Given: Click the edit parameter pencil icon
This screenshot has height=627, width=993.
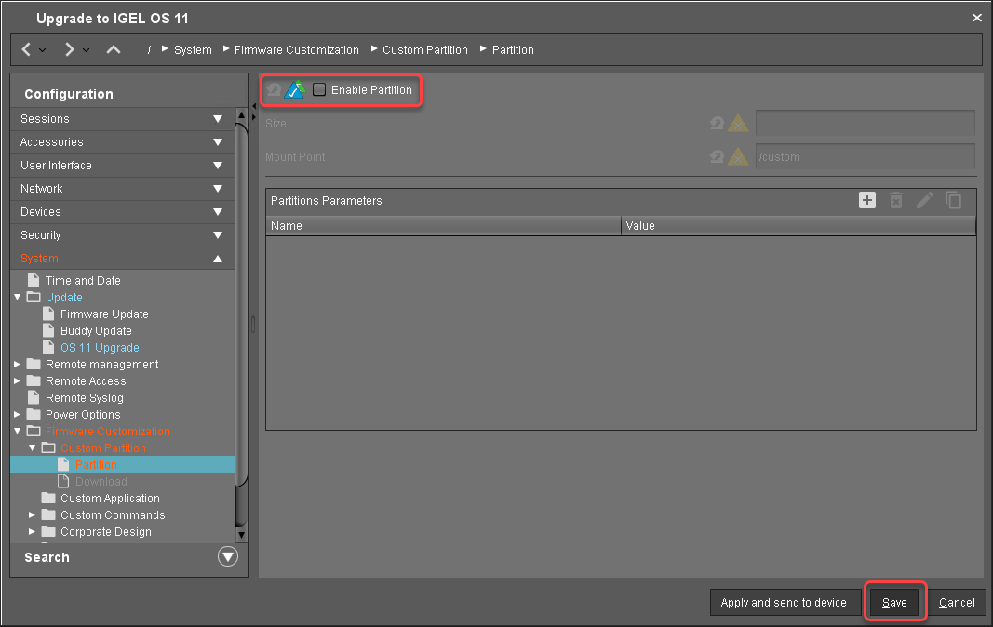Looking at the screenshot, I should pyautogui.click(x=924, y=200).
